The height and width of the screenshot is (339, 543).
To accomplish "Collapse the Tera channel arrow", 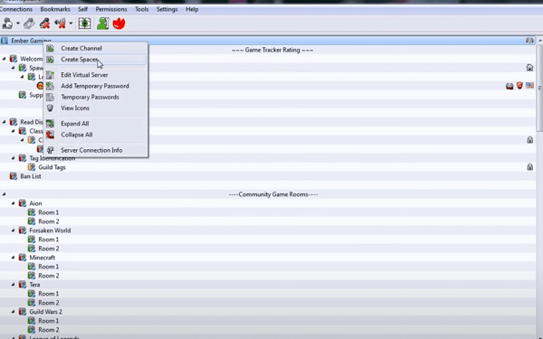I will 14,285.
